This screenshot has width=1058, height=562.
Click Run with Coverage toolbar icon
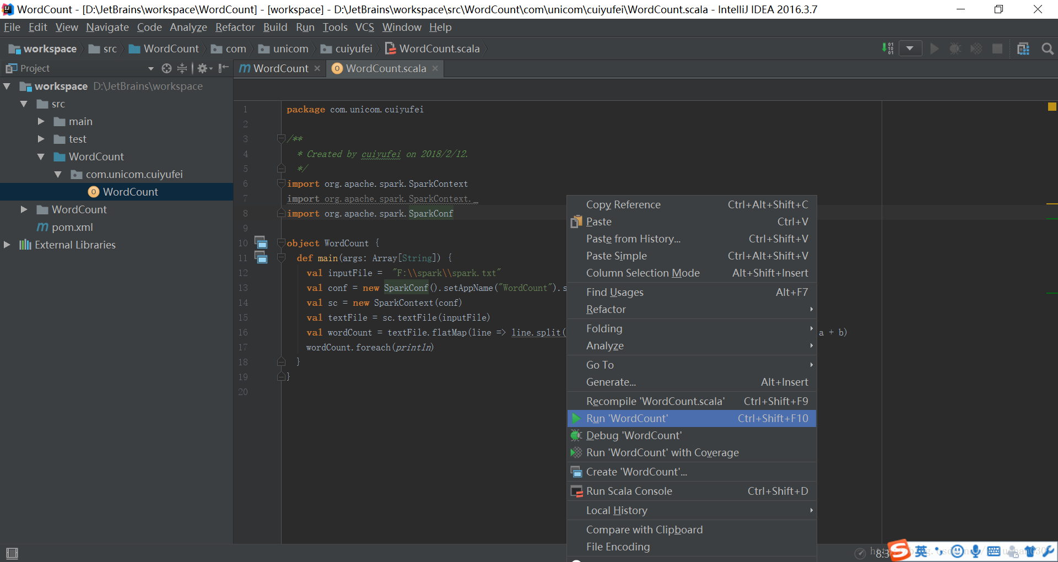[976, 48]
